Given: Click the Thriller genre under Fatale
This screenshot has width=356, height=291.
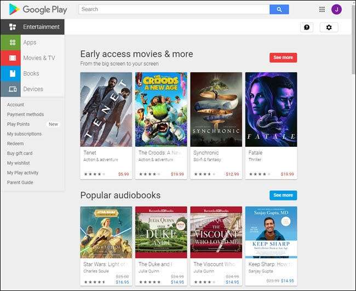Looking at the screenshot, I should [255, 159].
